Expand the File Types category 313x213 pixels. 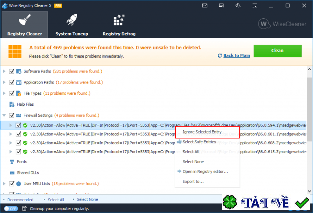pyautogui.click(x=4, y=93)
